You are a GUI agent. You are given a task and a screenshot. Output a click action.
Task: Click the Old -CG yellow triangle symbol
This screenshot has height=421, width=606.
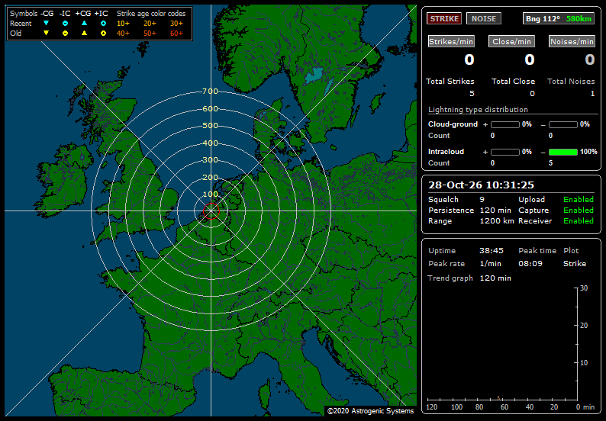(x=46, y=34)
